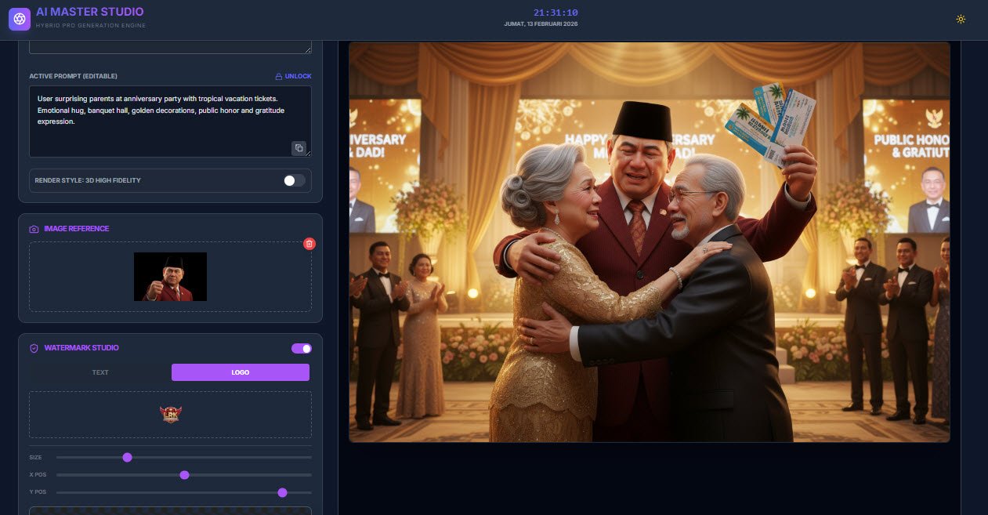
Task: Open the image reference thumbnail
Action: 170,277
